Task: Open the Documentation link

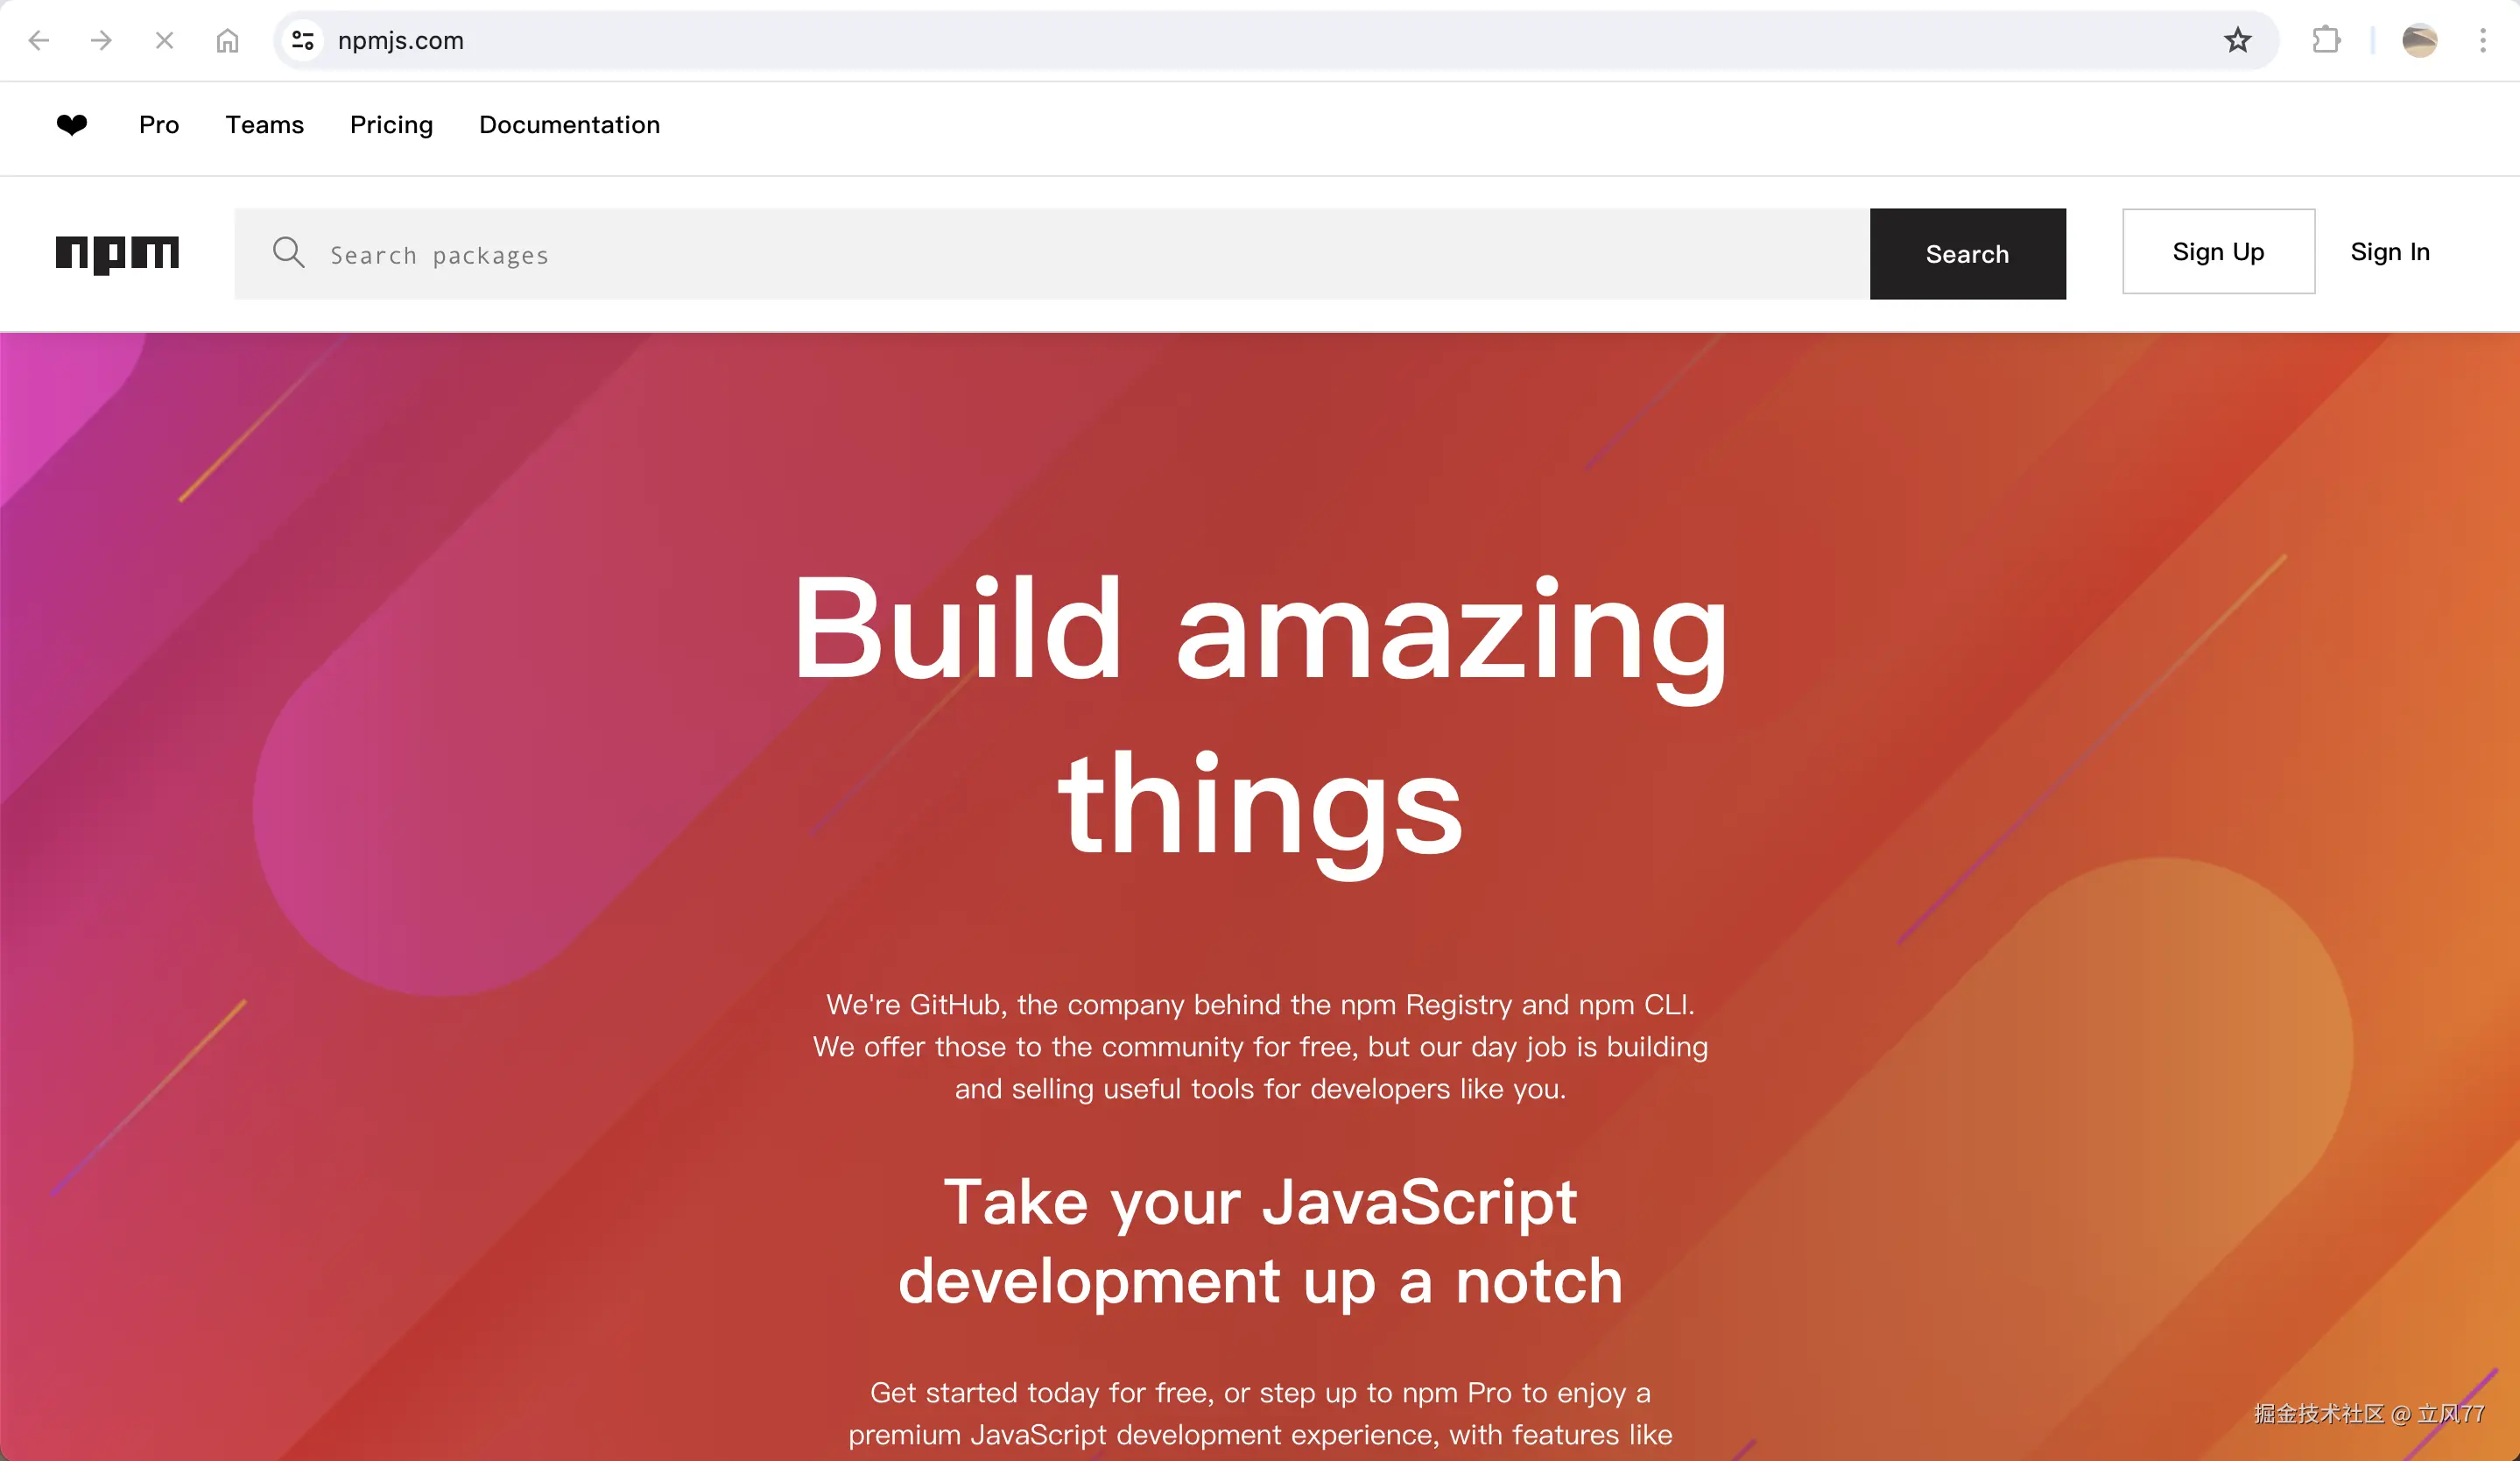Action: [x=569, y=125]
